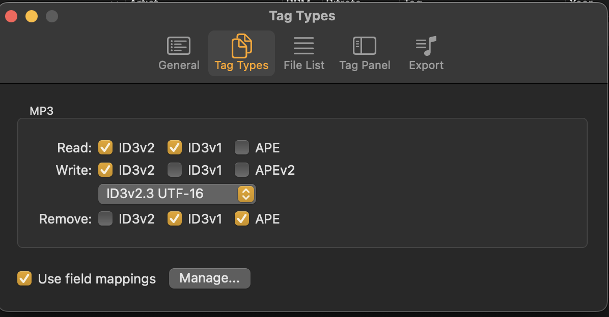This screenshot has height=317, width=609.
Task: Uncheck Write ID3v2 checkbox
Action: (105, 170)
